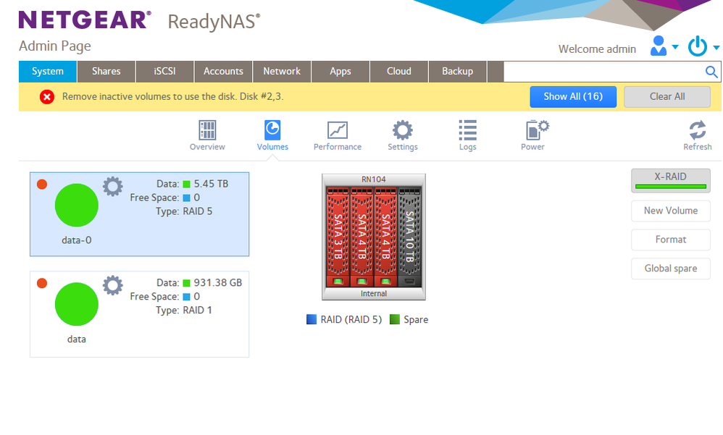
Task: Click the search magnifier icon
Action: pyautogui.click(x=711, y=72)
